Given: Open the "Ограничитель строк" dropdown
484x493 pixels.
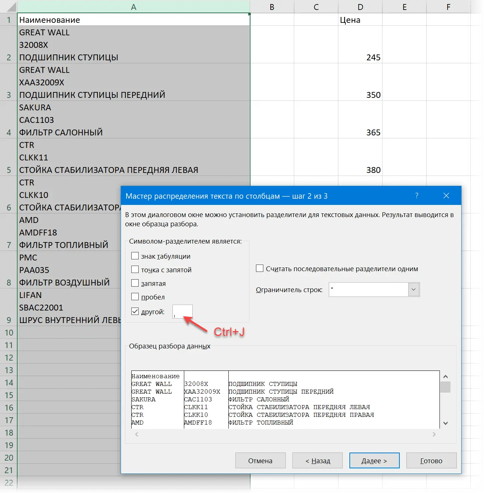Looking at the screenshot, I should tap(414, 290).
